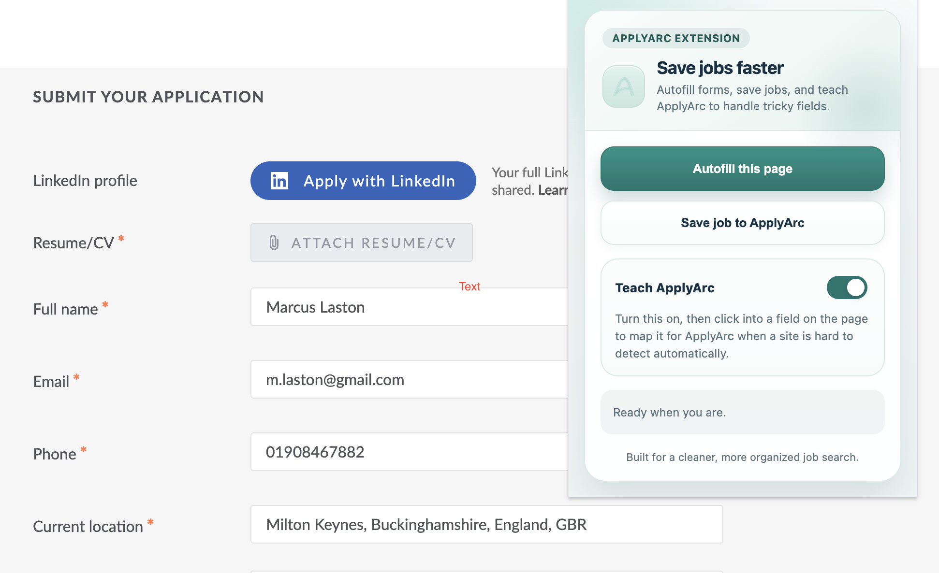Click the APPLYARC EXTENSION badge
The image size is (939, 573).
[x=675, y=38]
